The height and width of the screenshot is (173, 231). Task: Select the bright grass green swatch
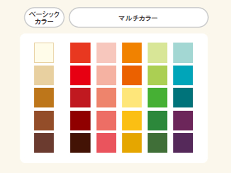pos(158,98)
